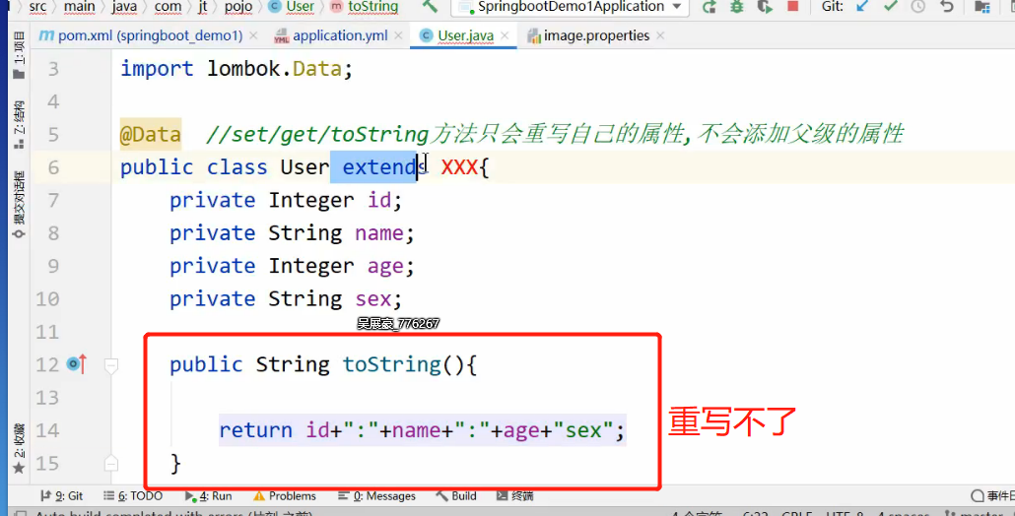Open Project Structure icon in toolbar
The image size is (1015, 516).
point(981,7)
